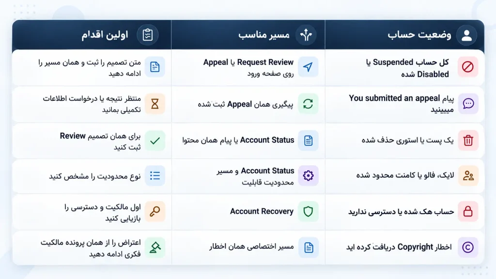Click the red prohibited icon in Suspended row
496x279 pixels.
tap(468, 67)
